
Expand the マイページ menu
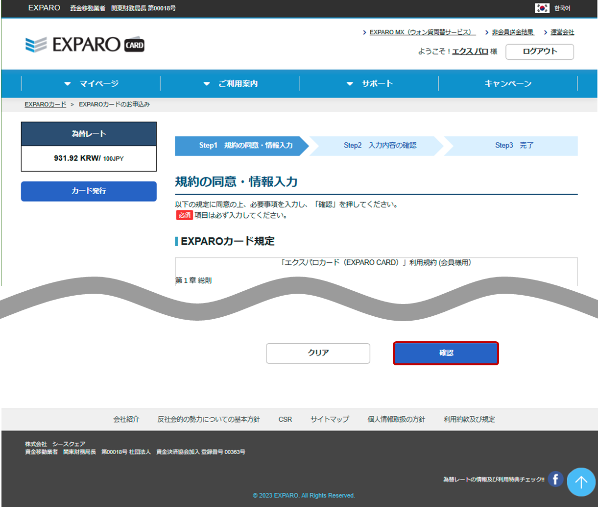point(91,84)
